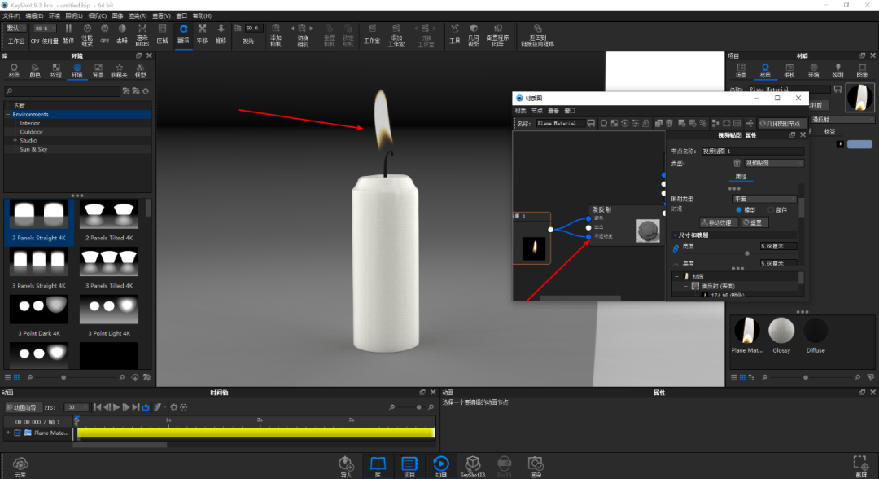This screenshot has height=479, width=879.
Task: Open the Edit (编辑) menu
Action: click(x=35, y=15)
